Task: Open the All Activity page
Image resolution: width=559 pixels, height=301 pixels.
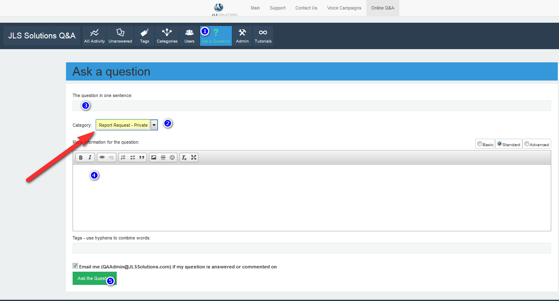Action: click(94, 36)
